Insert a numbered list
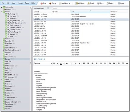Viewport: 130px width, 112px height. click(x=105, y=63)
